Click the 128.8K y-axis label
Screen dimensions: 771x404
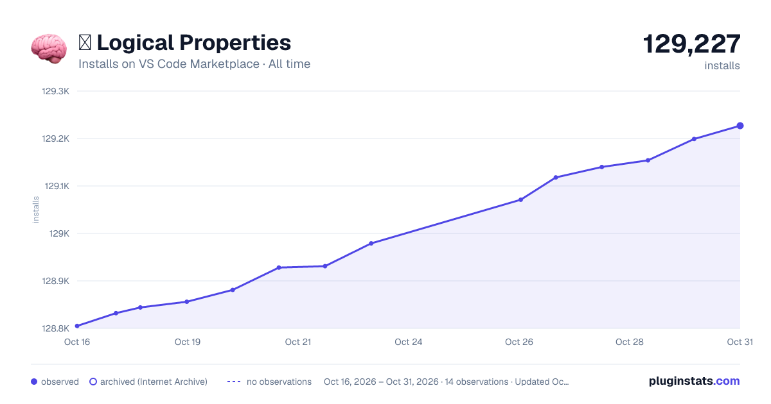click(56, 328)
